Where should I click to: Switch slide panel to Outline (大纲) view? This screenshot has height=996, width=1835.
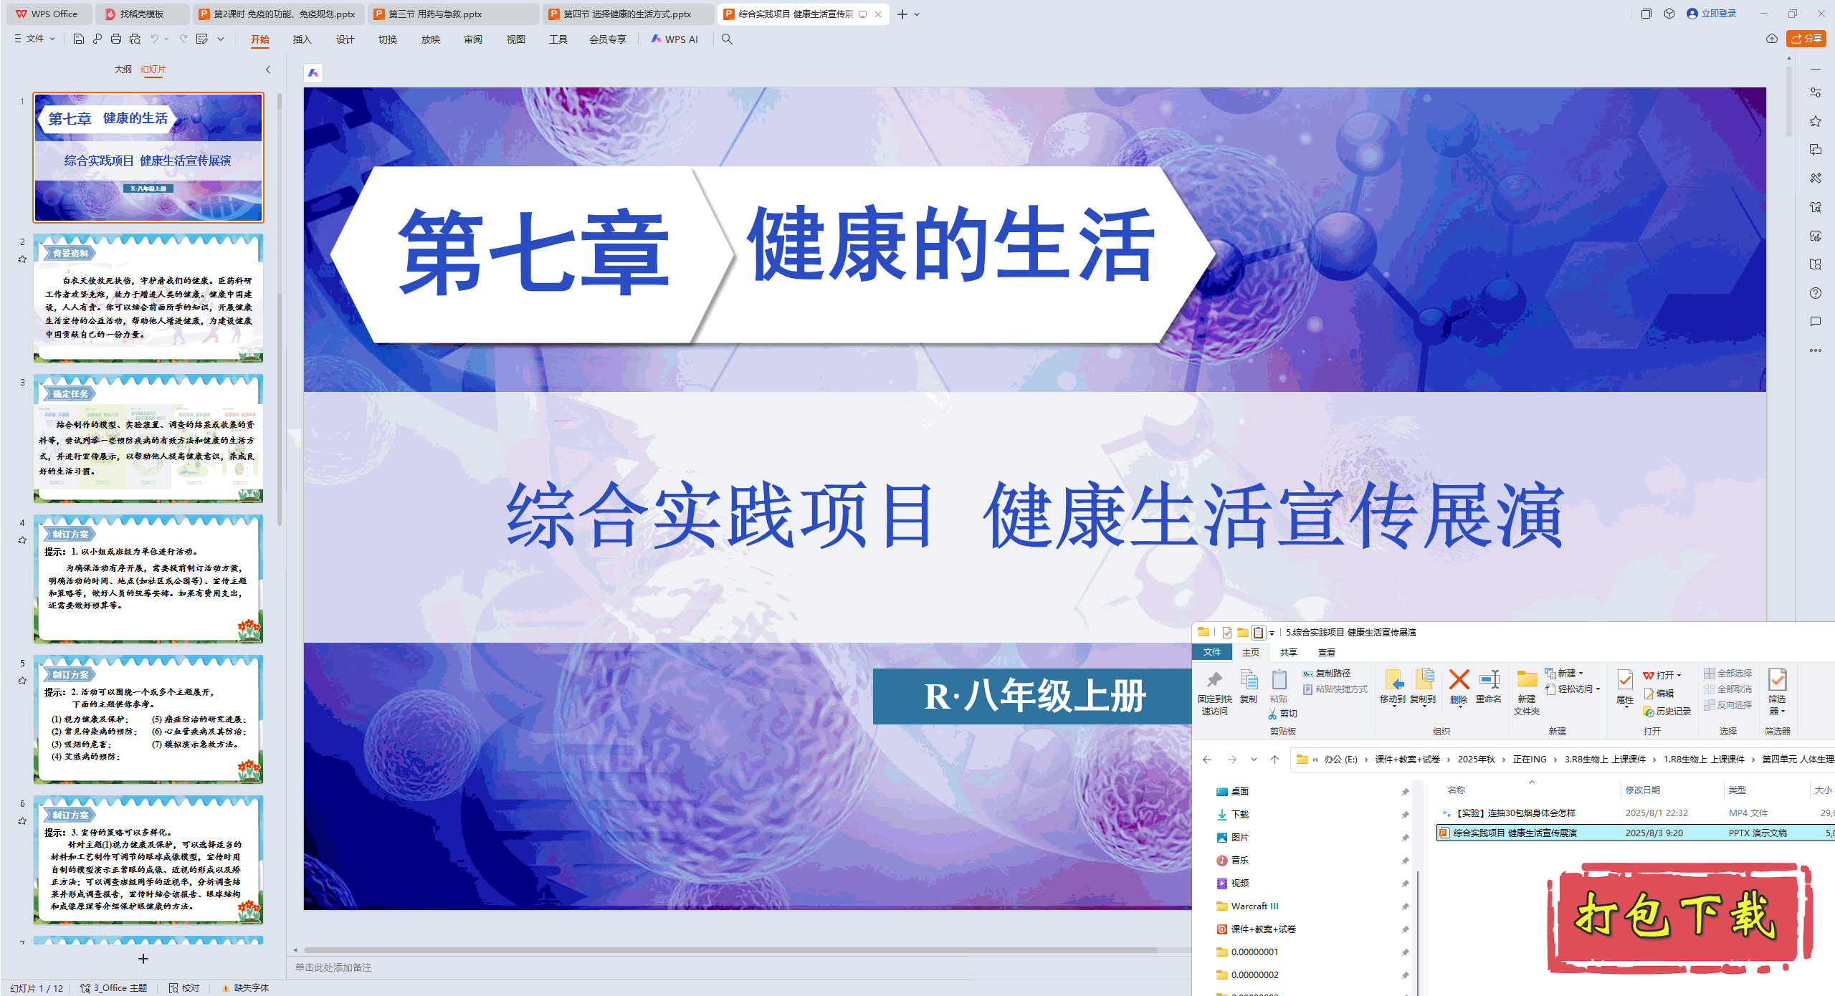click(x=123, y=70)
